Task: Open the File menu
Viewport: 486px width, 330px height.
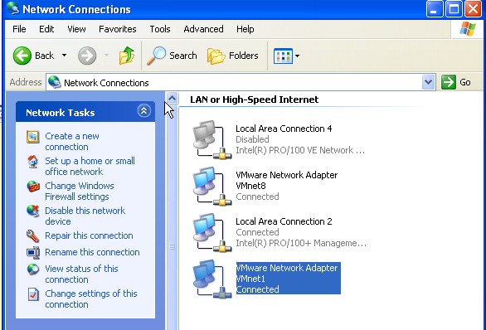Action: coord(19,29)
